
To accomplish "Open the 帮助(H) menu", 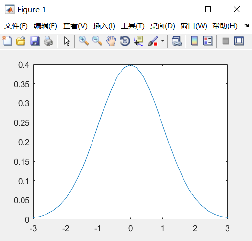I will (225, 26).
